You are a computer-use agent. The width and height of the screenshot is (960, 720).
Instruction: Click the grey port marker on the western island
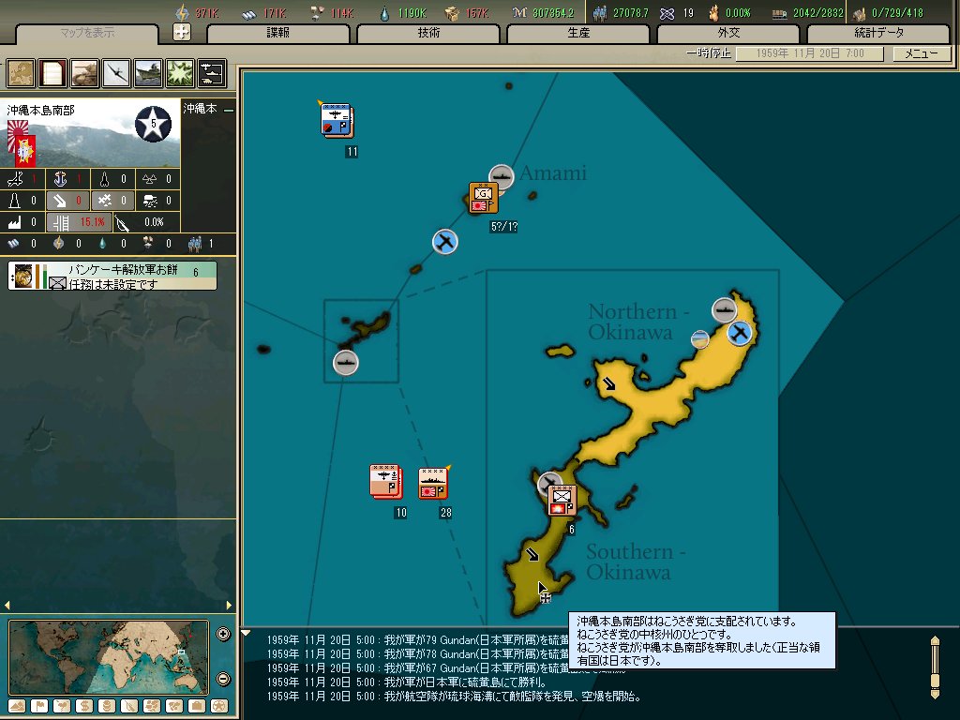click(x=345, y=363)
